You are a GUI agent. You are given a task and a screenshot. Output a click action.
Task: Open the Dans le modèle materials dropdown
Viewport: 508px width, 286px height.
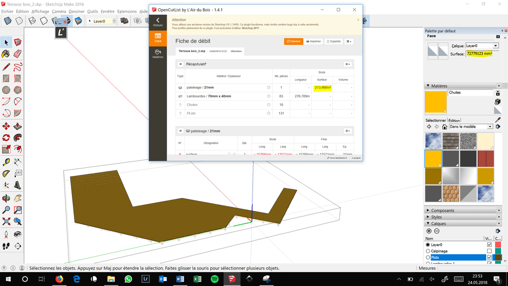(x=490, y=127)
